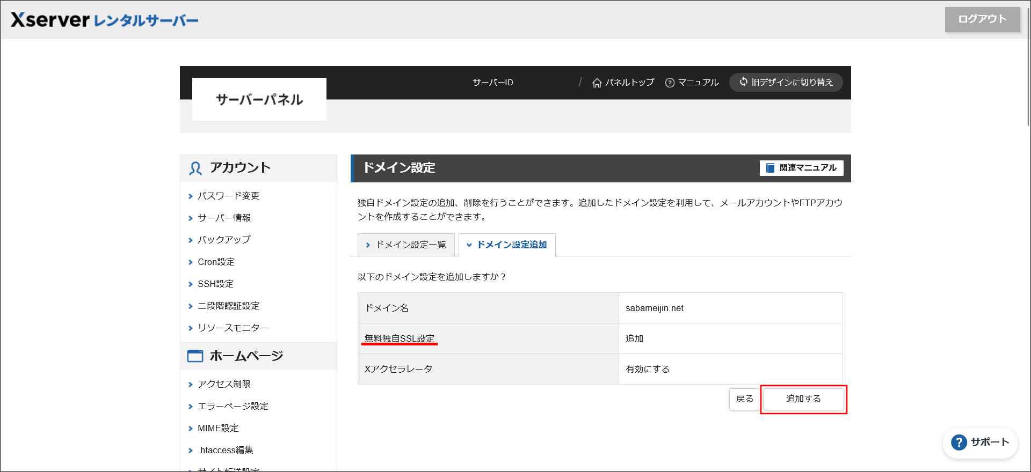Click the サーバーID label
The image size is (1031, 472).
(492, 82)
